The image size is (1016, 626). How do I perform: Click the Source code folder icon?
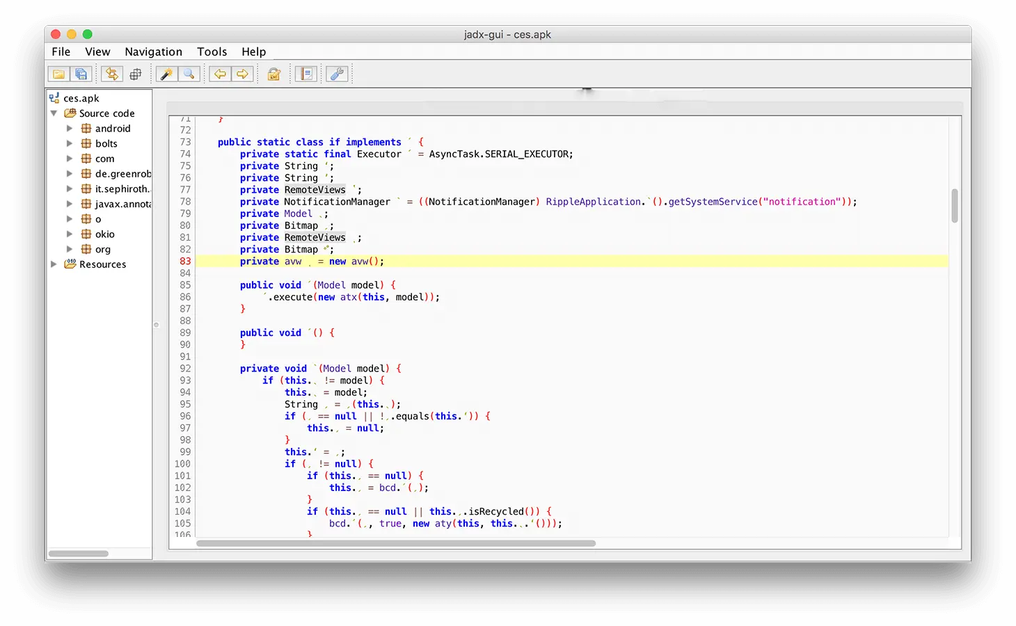point(70,113)
